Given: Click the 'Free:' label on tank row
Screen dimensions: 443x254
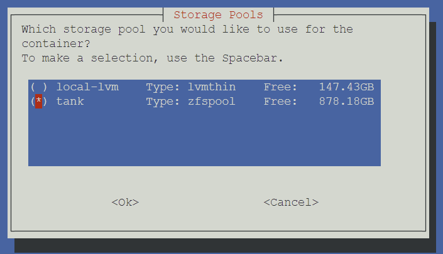Looking at the screenshot, I should click(280, 102).
